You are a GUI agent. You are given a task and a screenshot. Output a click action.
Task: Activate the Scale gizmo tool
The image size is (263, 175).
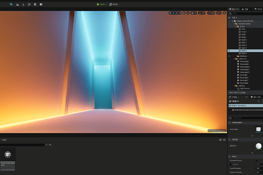tap(180, 13)
